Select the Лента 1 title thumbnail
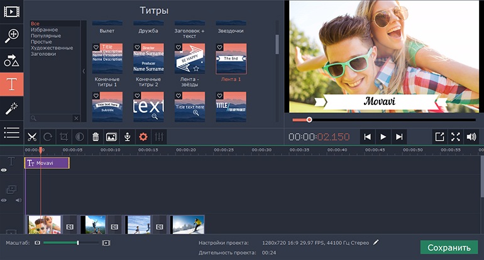484x260 pixels. [x=231, y=58]
